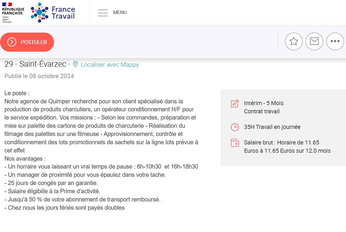Open more options three-dots button
The height and width of the screenshot is (232, 346).
(335, 41)
